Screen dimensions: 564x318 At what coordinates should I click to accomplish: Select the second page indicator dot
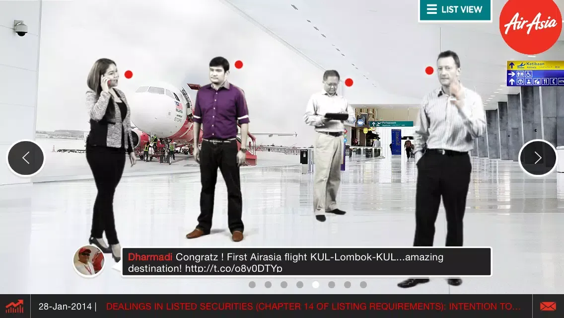[x=268, y=285]
